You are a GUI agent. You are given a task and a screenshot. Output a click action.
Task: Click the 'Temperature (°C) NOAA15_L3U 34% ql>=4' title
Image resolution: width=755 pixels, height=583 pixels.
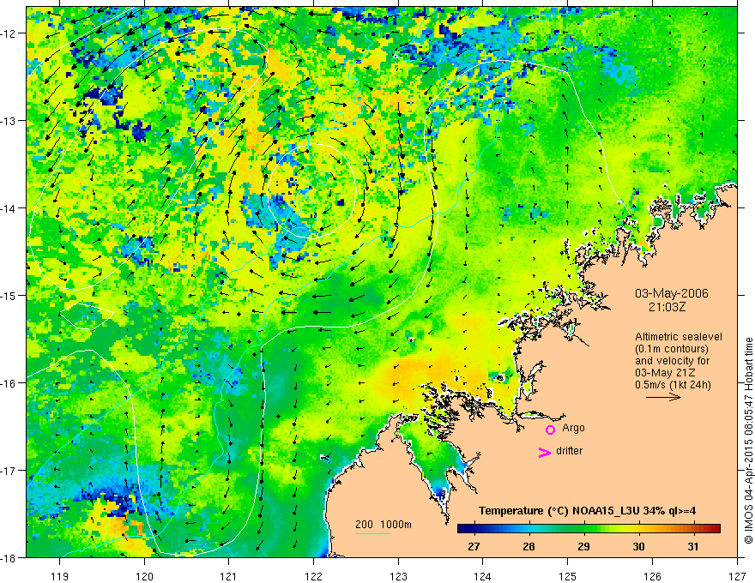587,511
